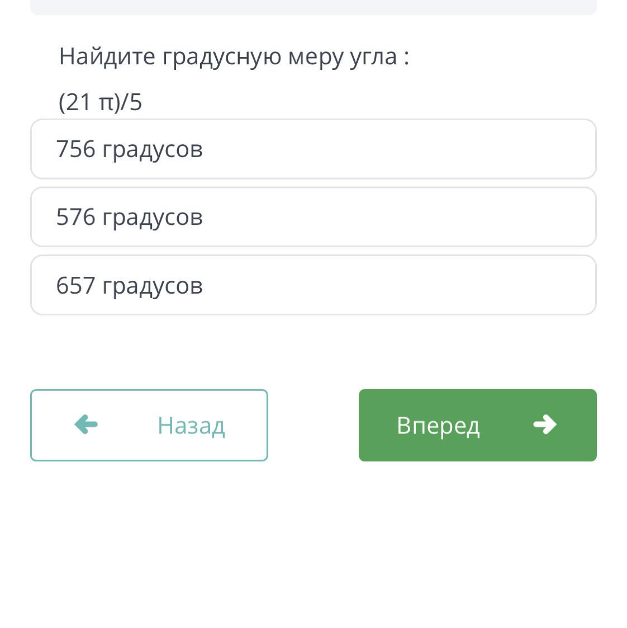Click the number 657 in third answer
This screenshot has height=628, width=627.
(x=76, y=285)
